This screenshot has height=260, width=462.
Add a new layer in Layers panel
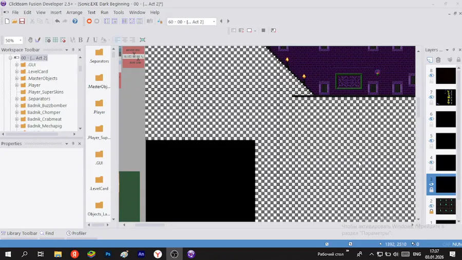430,60
